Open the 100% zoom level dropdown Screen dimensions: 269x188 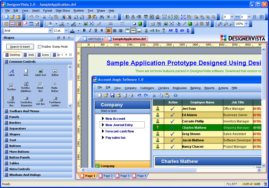(x=246, y=24)
